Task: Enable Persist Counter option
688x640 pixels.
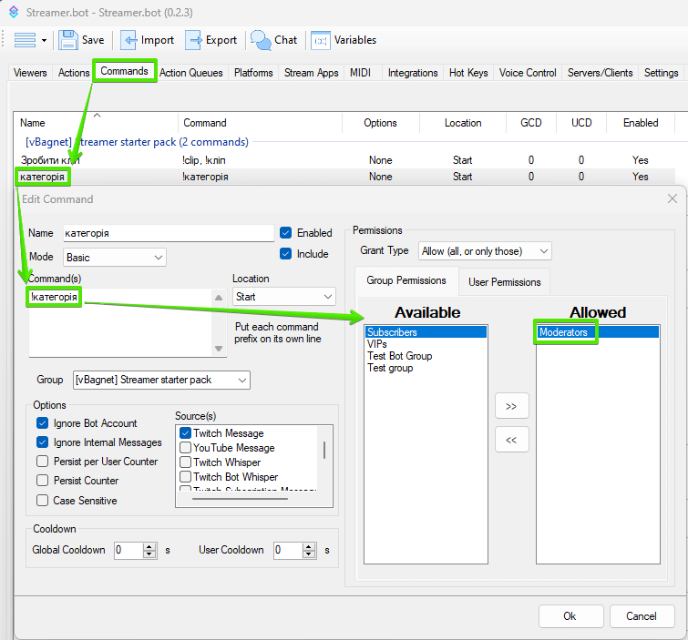Action: 42,481
